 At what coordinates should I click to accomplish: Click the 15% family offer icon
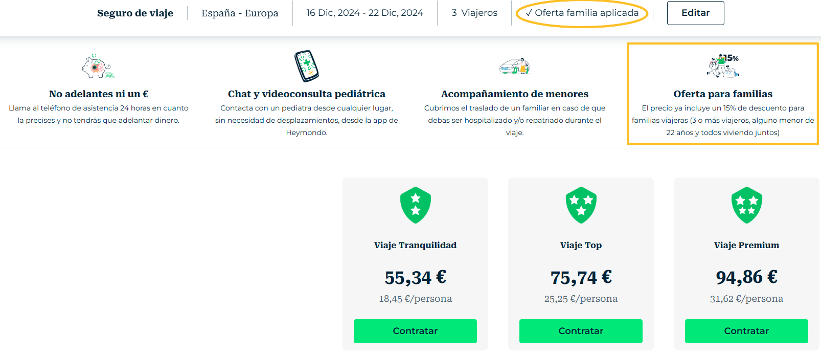tap(723, 66)
